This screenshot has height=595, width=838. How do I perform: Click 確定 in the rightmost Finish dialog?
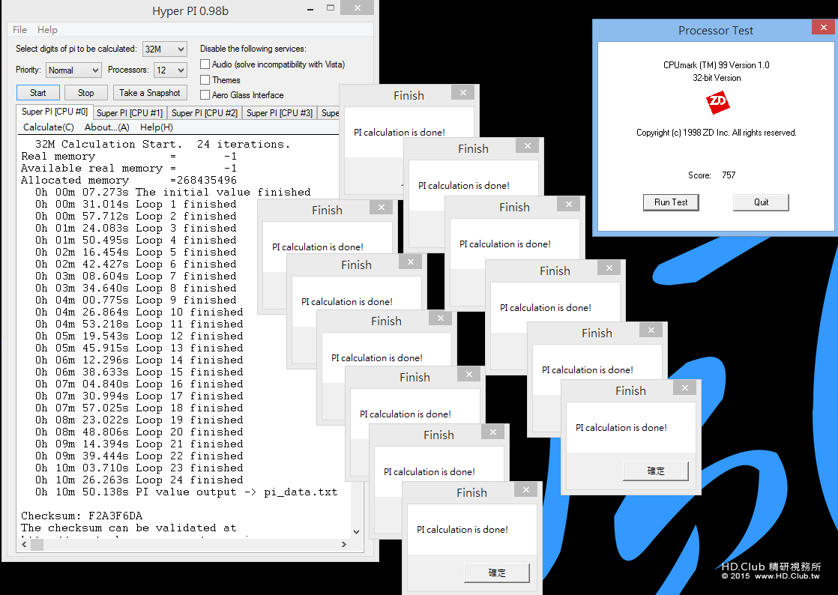pyautogui.click(x=656, y=471)
